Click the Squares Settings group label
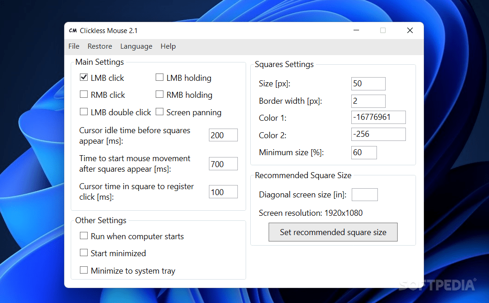This screenshot has height=303, width=489. click(x=284, y=64)
